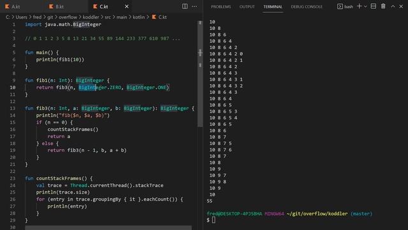Screen dimensions: 408x230
Task: Click the src breadcrumb segment
Action: 108,17
